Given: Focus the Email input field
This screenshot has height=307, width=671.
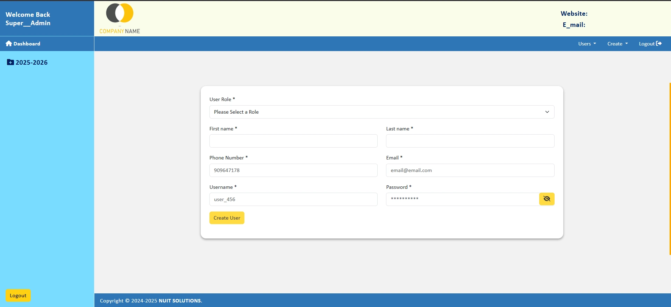Looking at the screenshot, I should [470, 170].
